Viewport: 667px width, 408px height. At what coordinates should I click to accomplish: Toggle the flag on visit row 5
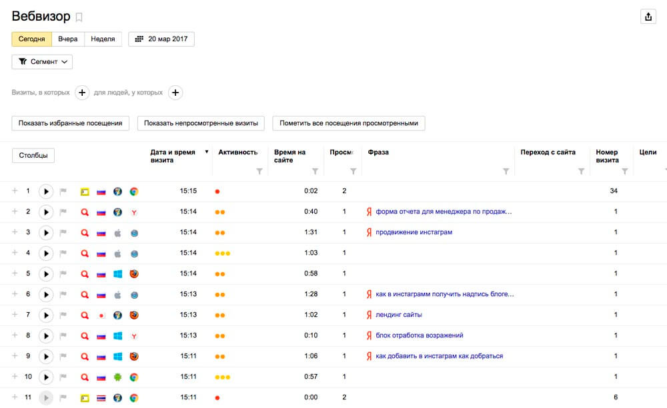[x=64, y=274]
